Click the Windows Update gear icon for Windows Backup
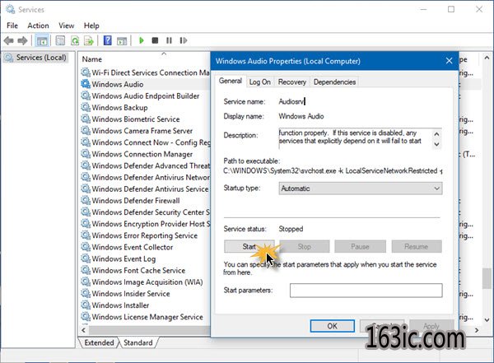This screenshot has height=363, width=494. [x=86, y=107]
